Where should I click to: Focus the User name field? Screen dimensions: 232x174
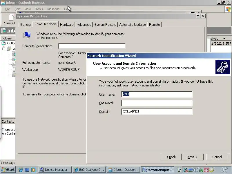coord(157,94)
